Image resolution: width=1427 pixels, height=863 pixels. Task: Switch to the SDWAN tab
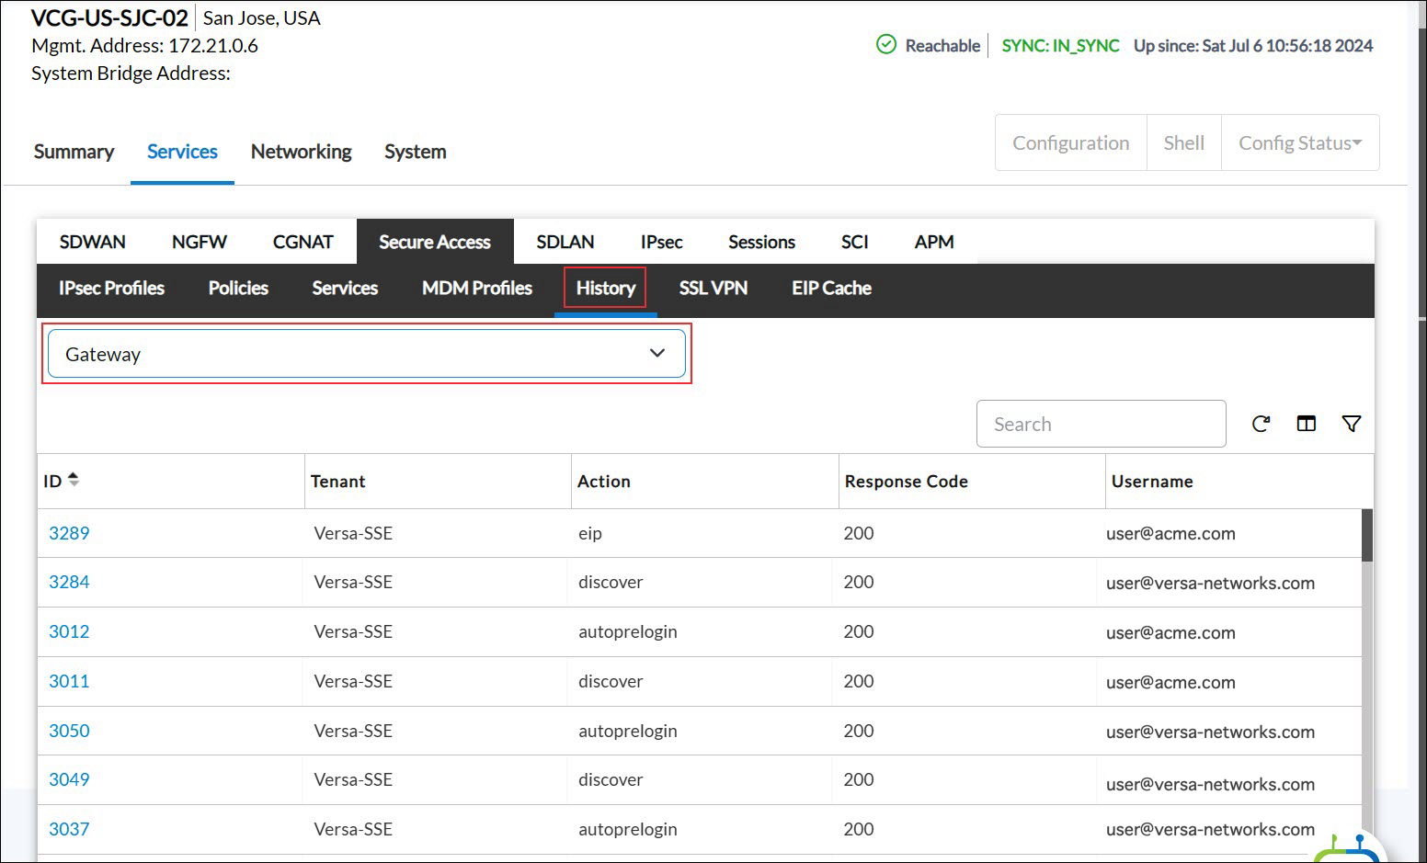[x=92, y=241]
